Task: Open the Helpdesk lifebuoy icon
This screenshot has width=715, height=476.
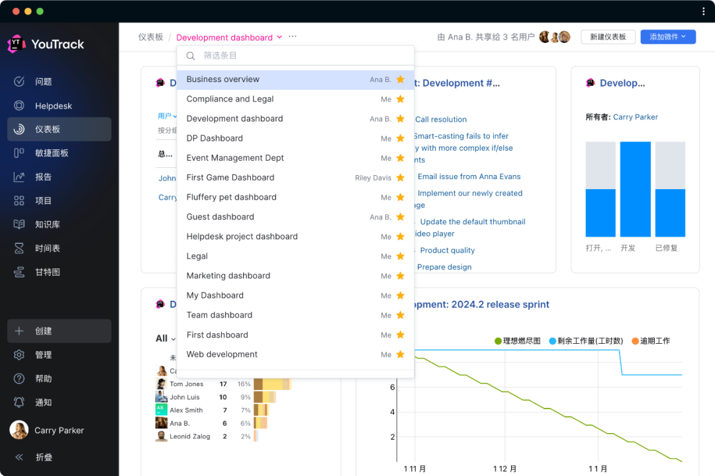Action: (x=19, y=106)
